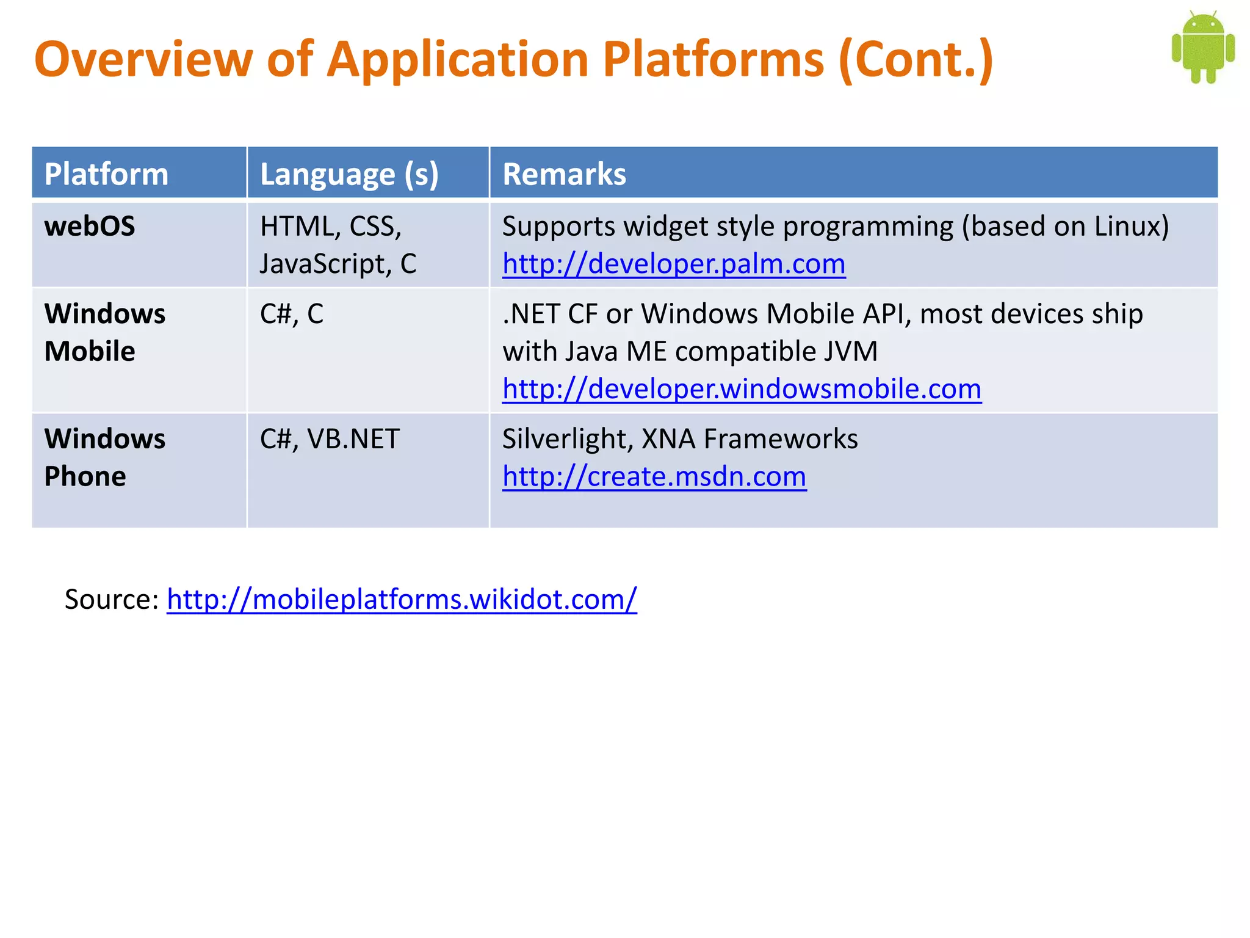Click the green Android robot logo

(x=1203, y=47)
